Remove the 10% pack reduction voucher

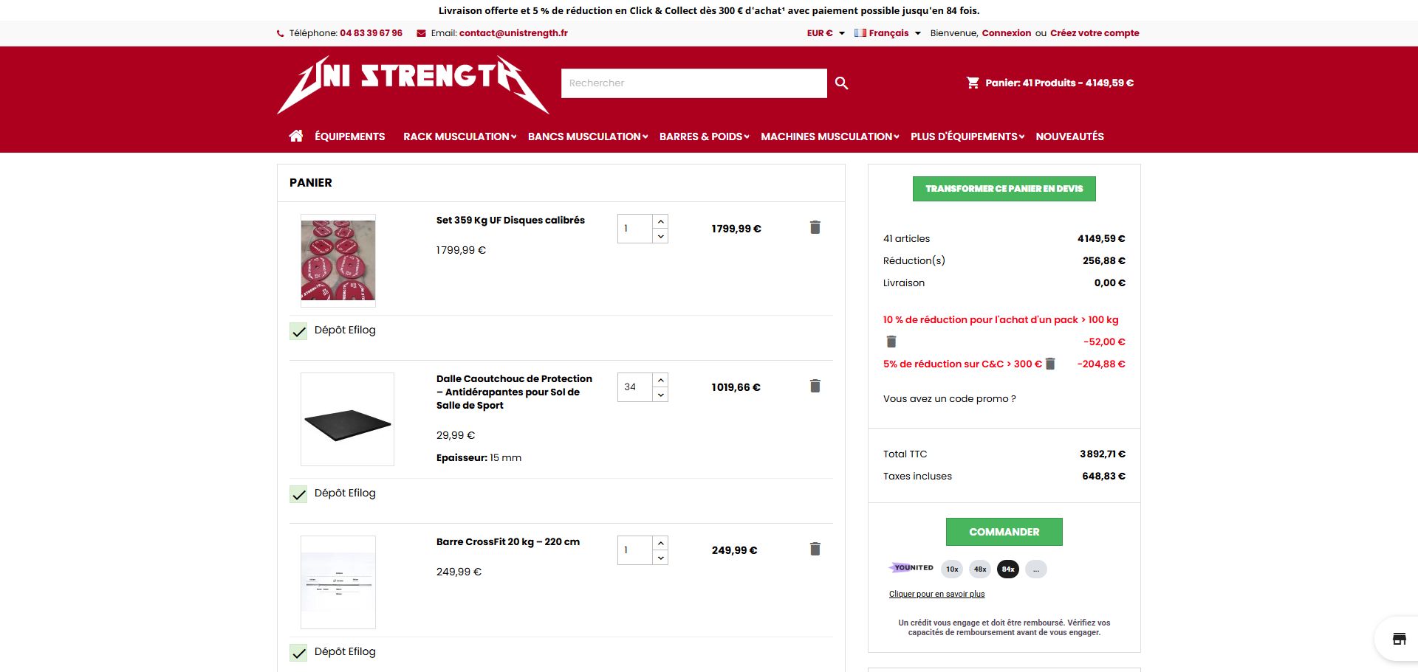tap(891, 342)
